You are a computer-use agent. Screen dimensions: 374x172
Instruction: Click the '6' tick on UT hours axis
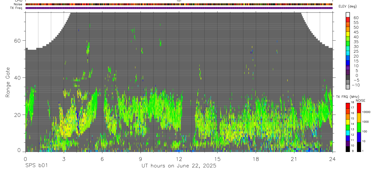tap(102, 159)
